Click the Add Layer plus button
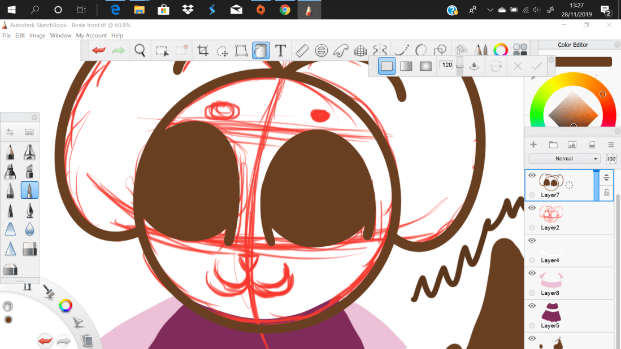The height and width of the screenshot is (349, 621). pos(533,145)
